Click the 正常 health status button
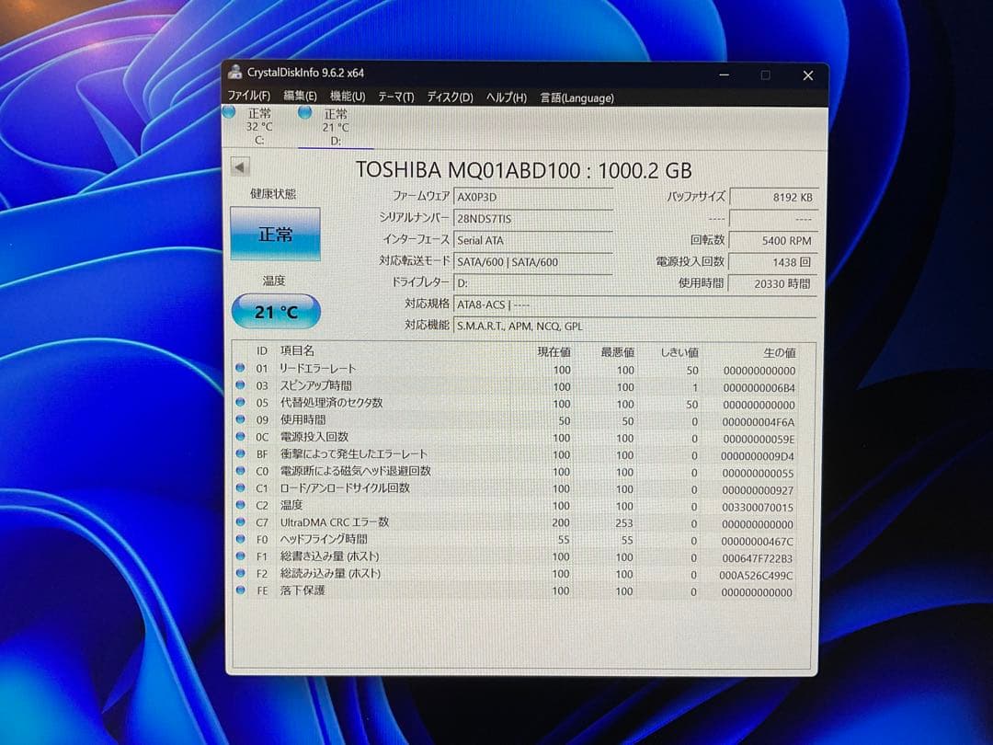This screenshot has height=745, width=993. [x=275, y=235]
